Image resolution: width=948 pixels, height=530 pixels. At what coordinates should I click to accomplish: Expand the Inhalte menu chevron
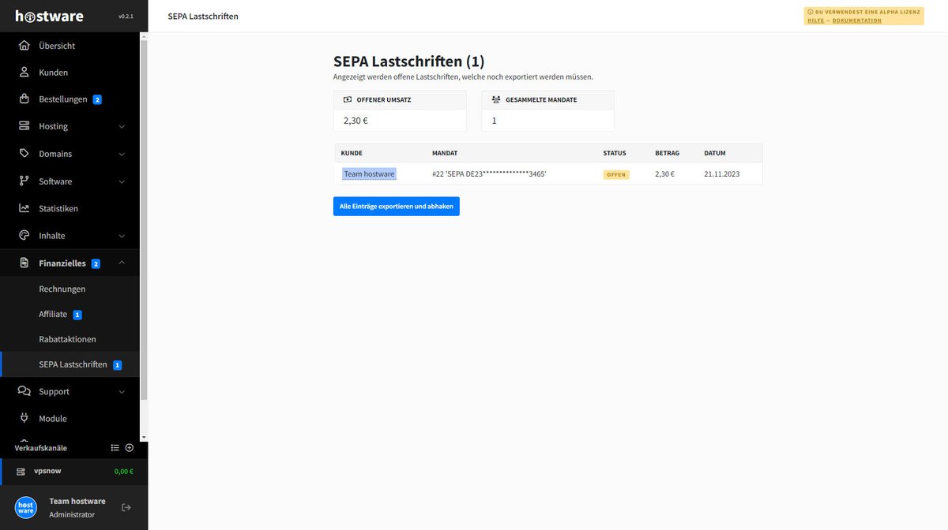[x=122, y=237]
